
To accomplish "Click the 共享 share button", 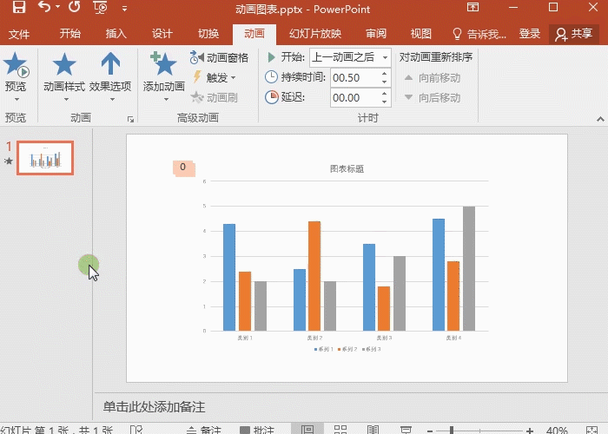I will click(574, 34).
